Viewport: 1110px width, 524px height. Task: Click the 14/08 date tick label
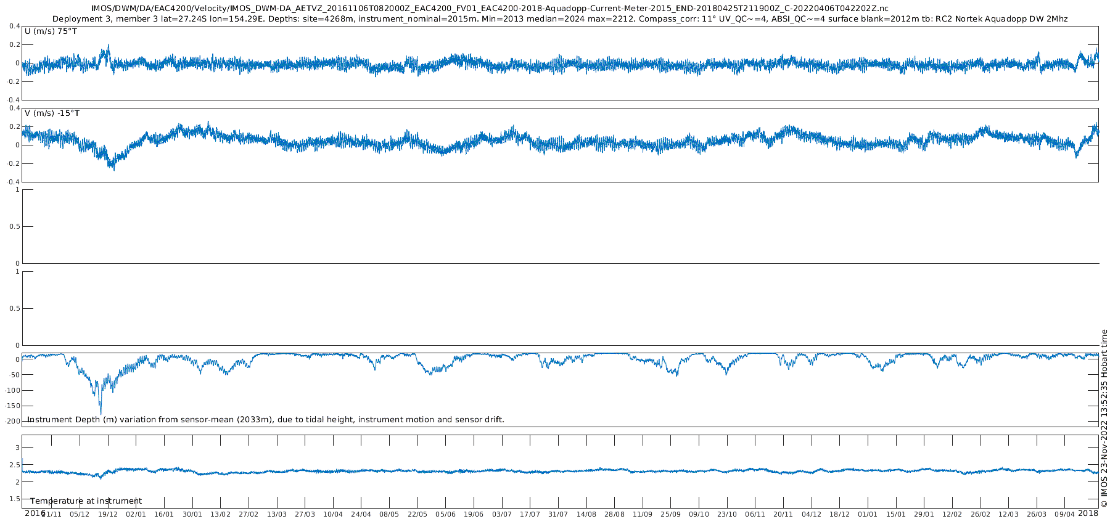pyautogui.click(x=586, y=514)
